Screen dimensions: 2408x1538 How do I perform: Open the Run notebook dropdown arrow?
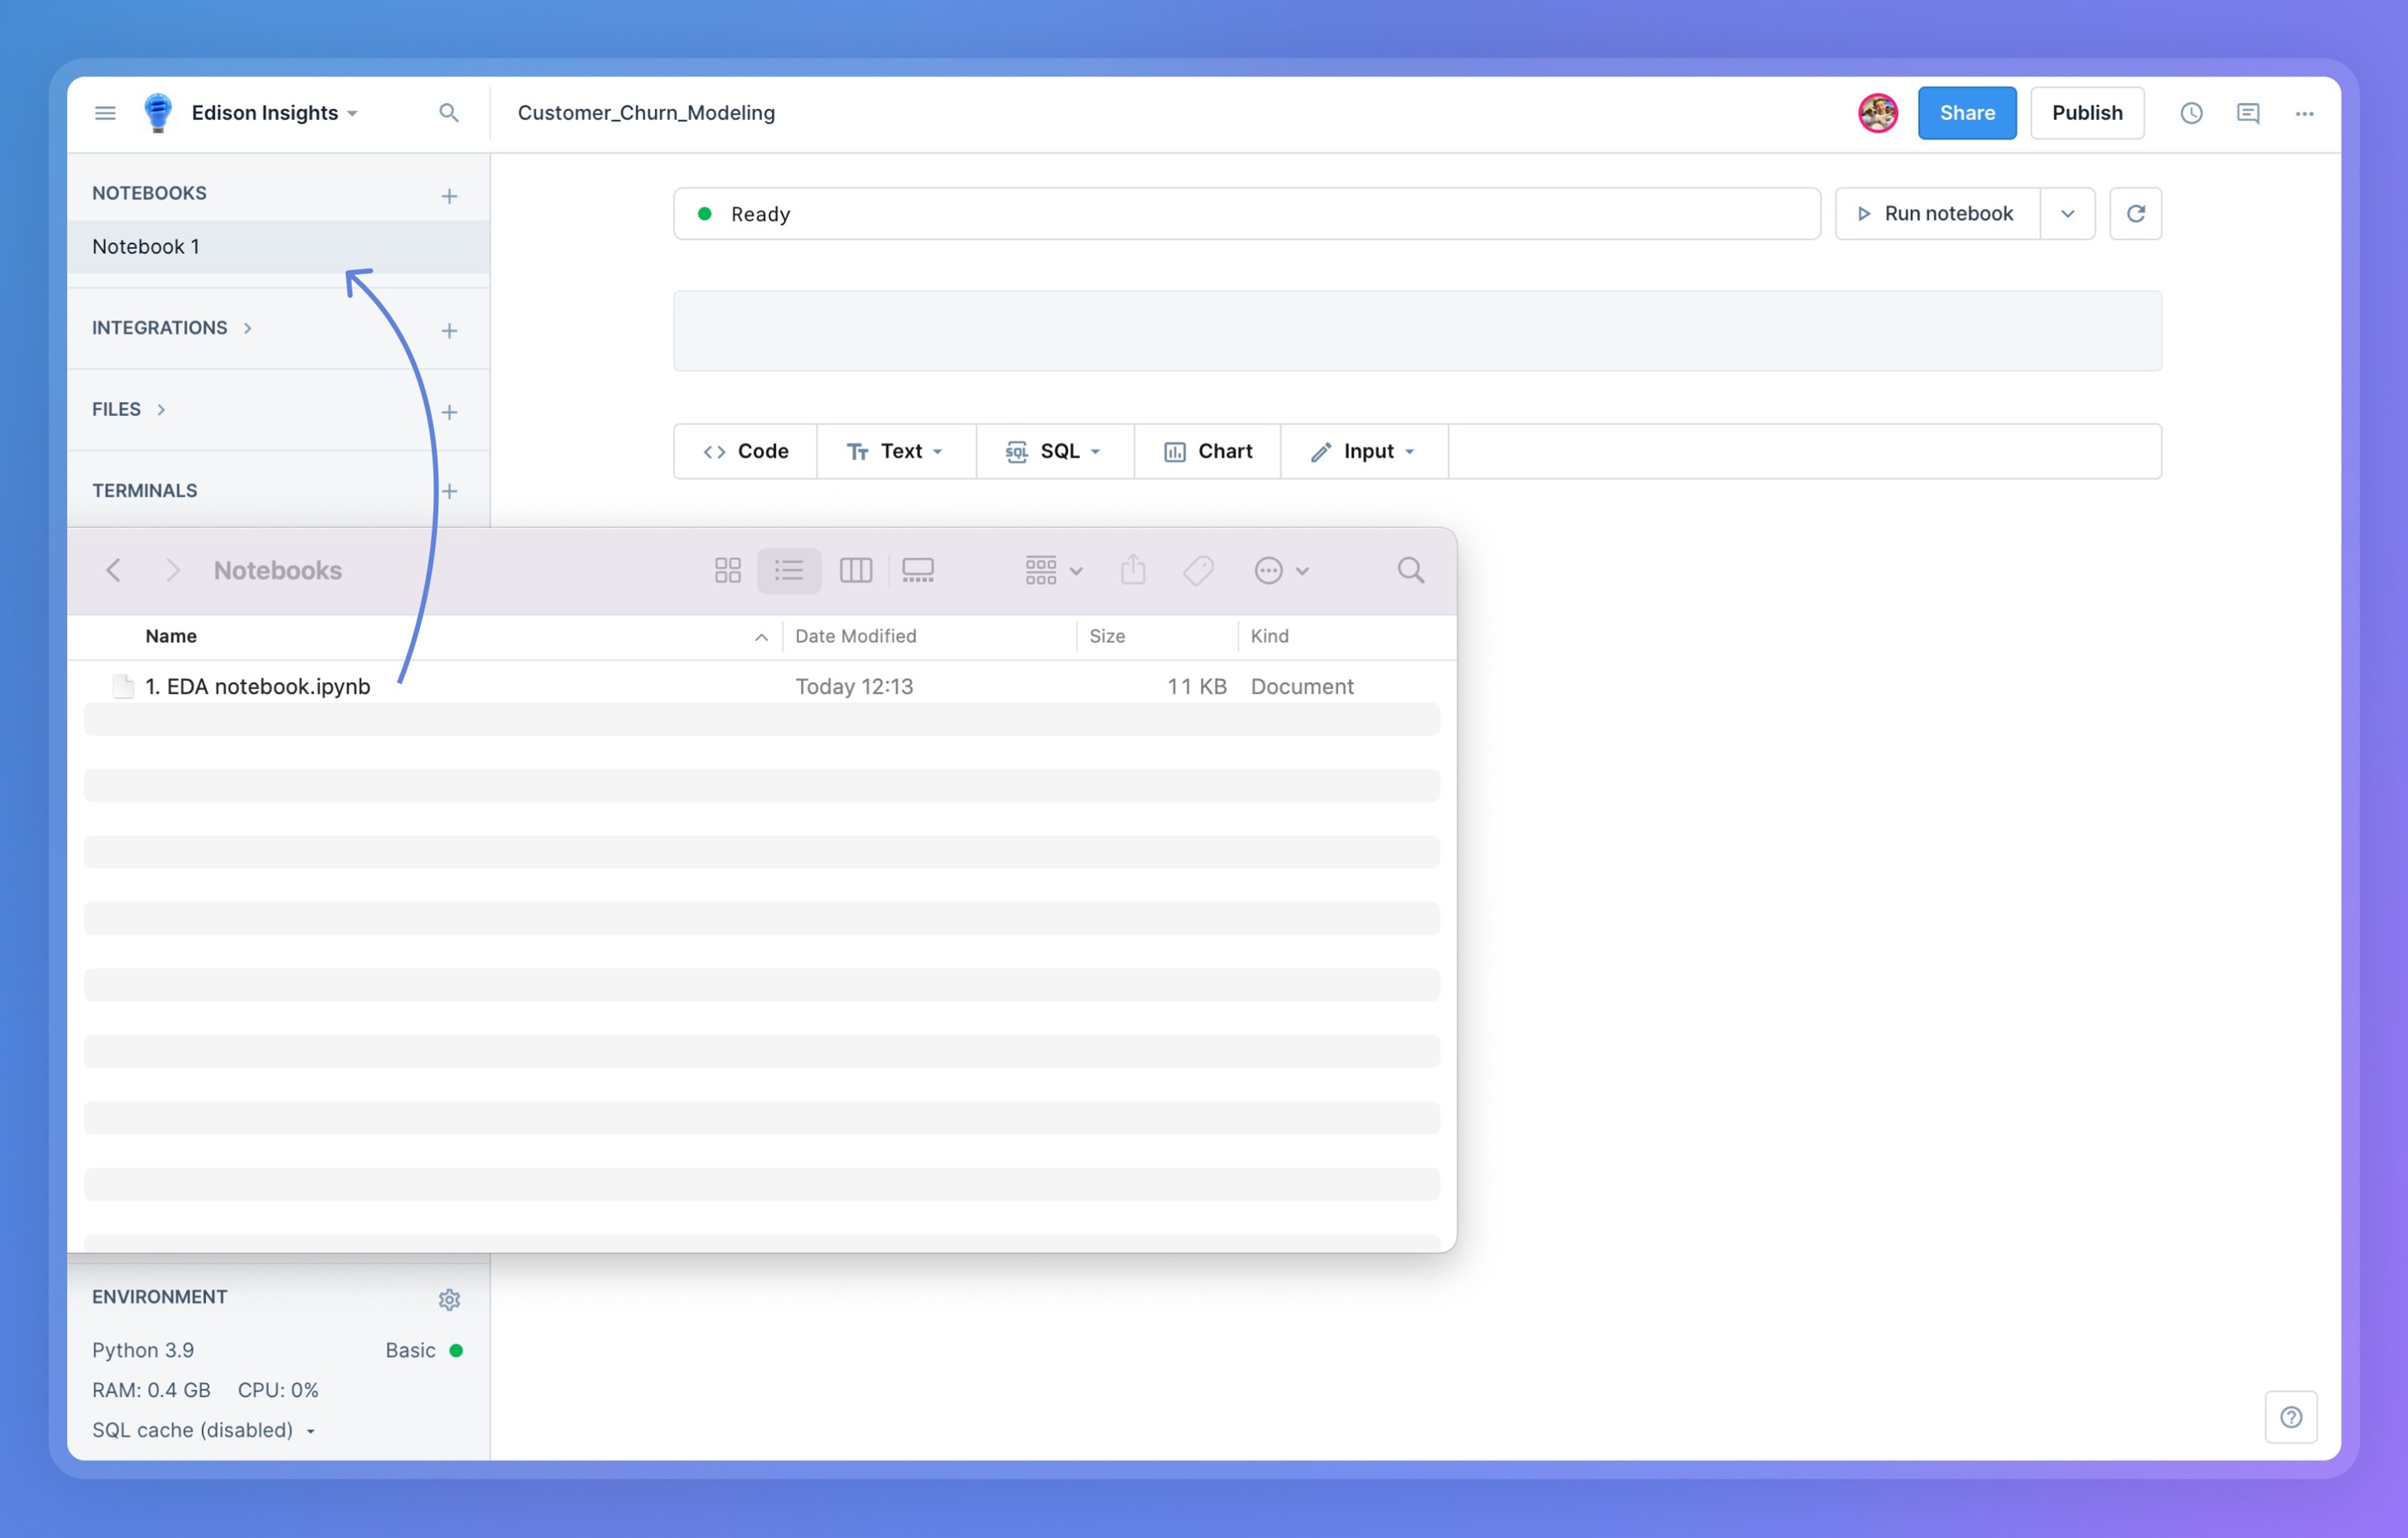point(2068,213)
